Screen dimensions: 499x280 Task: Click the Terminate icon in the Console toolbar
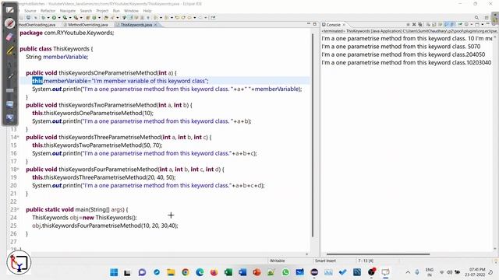[408, 24]
